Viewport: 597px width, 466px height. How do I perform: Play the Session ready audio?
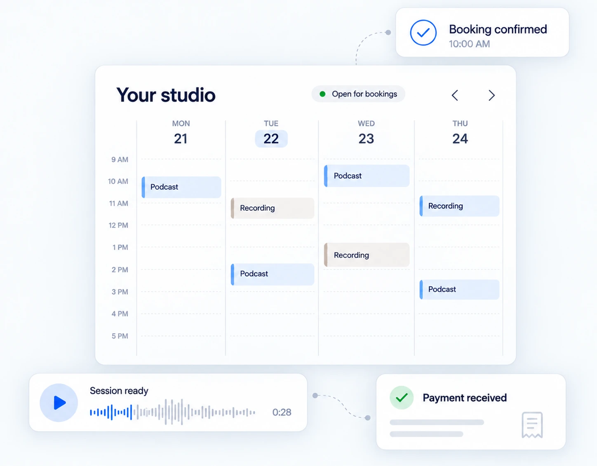click(59, 403)
